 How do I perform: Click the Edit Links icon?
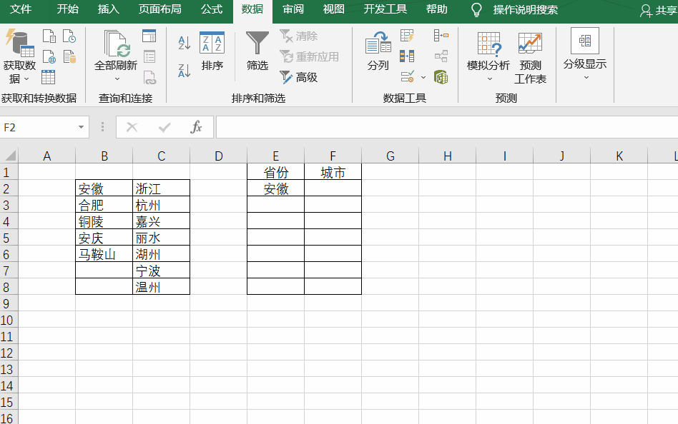point(149,77)
